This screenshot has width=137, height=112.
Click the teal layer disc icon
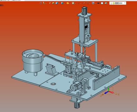click(106, 3)
